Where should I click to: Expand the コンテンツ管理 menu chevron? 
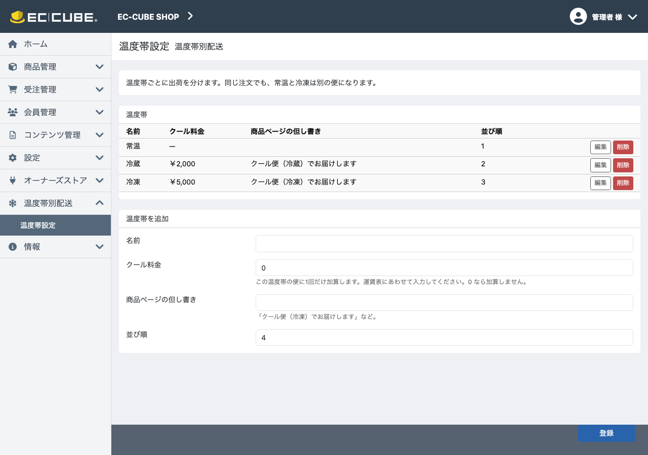[x=100, y=135]
